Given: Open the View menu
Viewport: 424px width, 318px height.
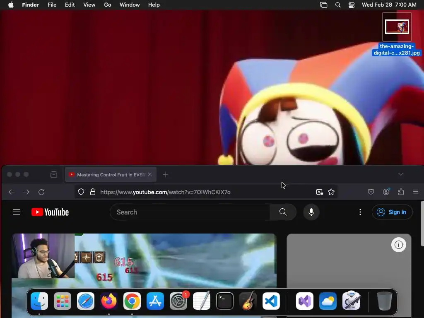Looking at the screenshot, I should pos(89,5).
